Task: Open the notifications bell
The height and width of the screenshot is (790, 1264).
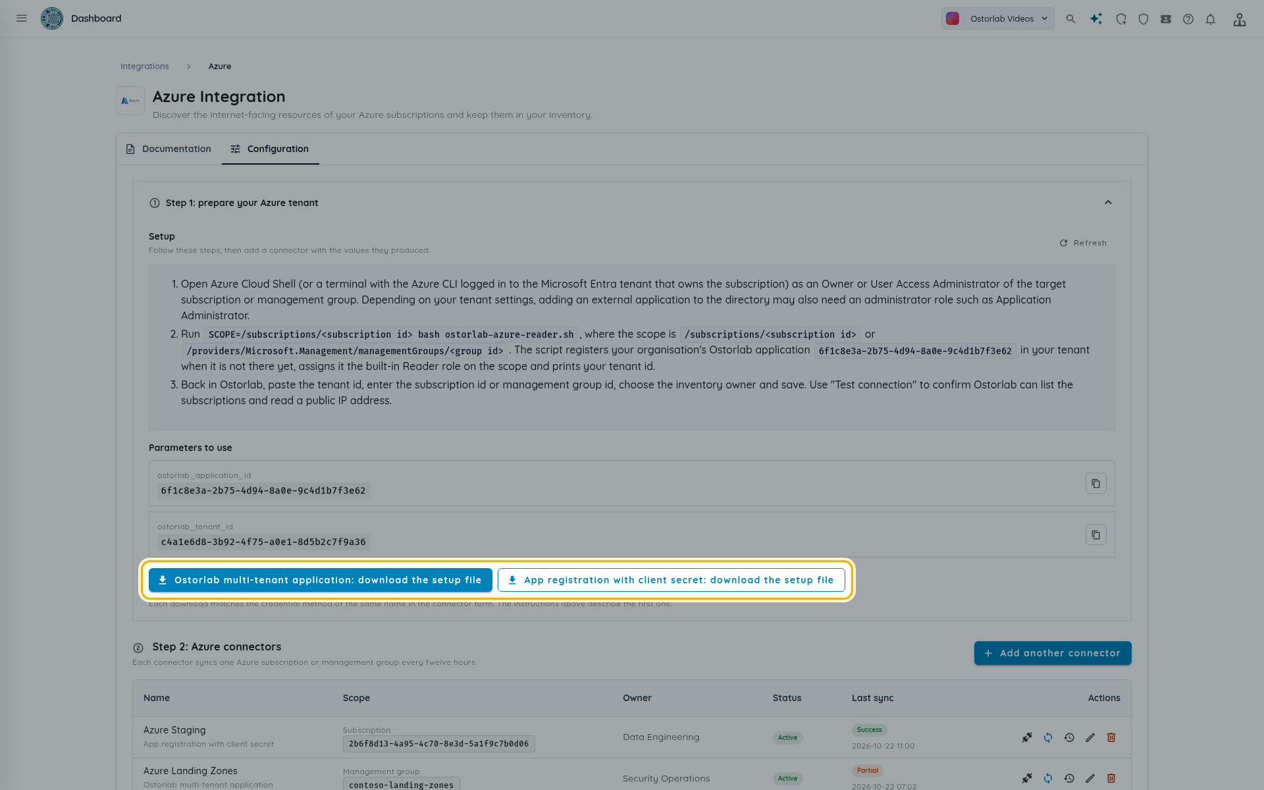Action: point(1211,19)
